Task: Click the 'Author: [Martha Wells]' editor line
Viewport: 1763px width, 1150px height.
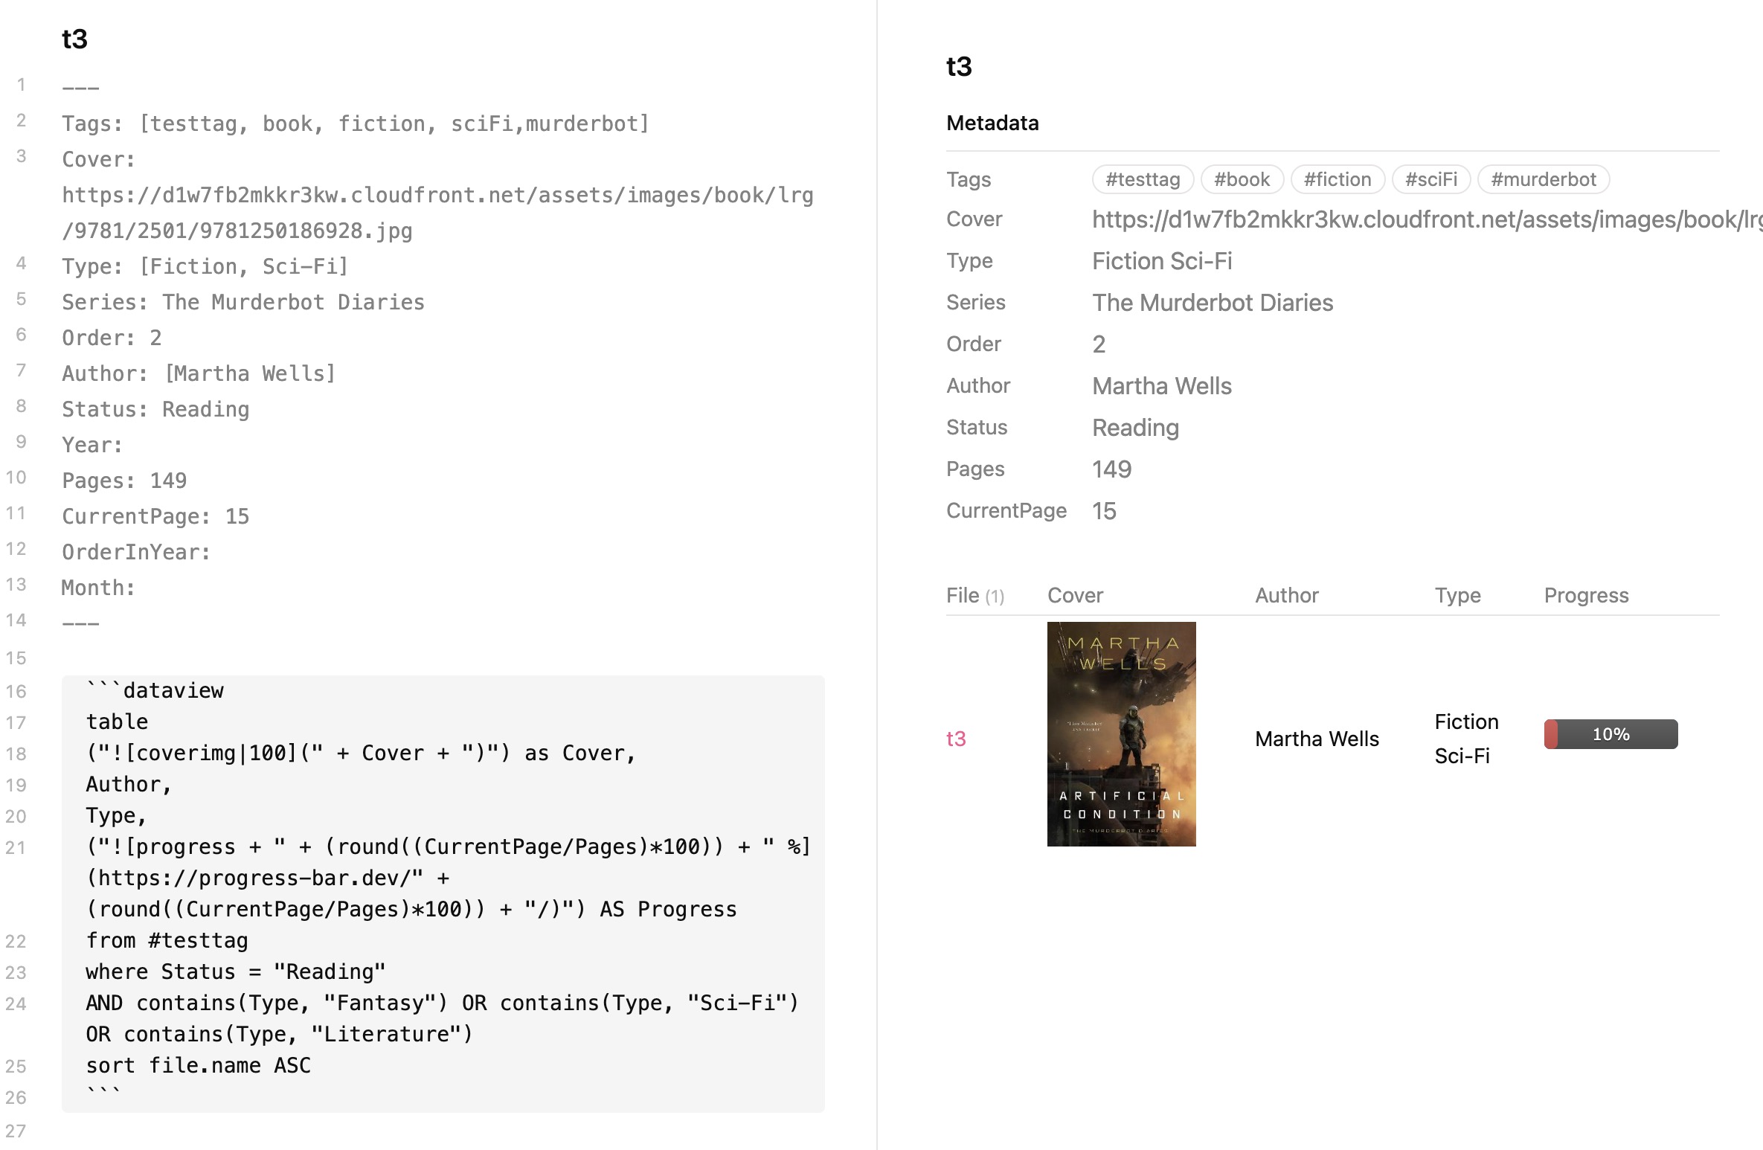Action: click(x=199, y=373)
